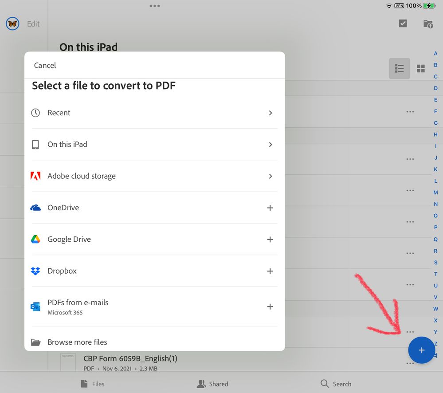Tap the battery indicator
This screenshot has width=443, height=393.
pos(429,6)
